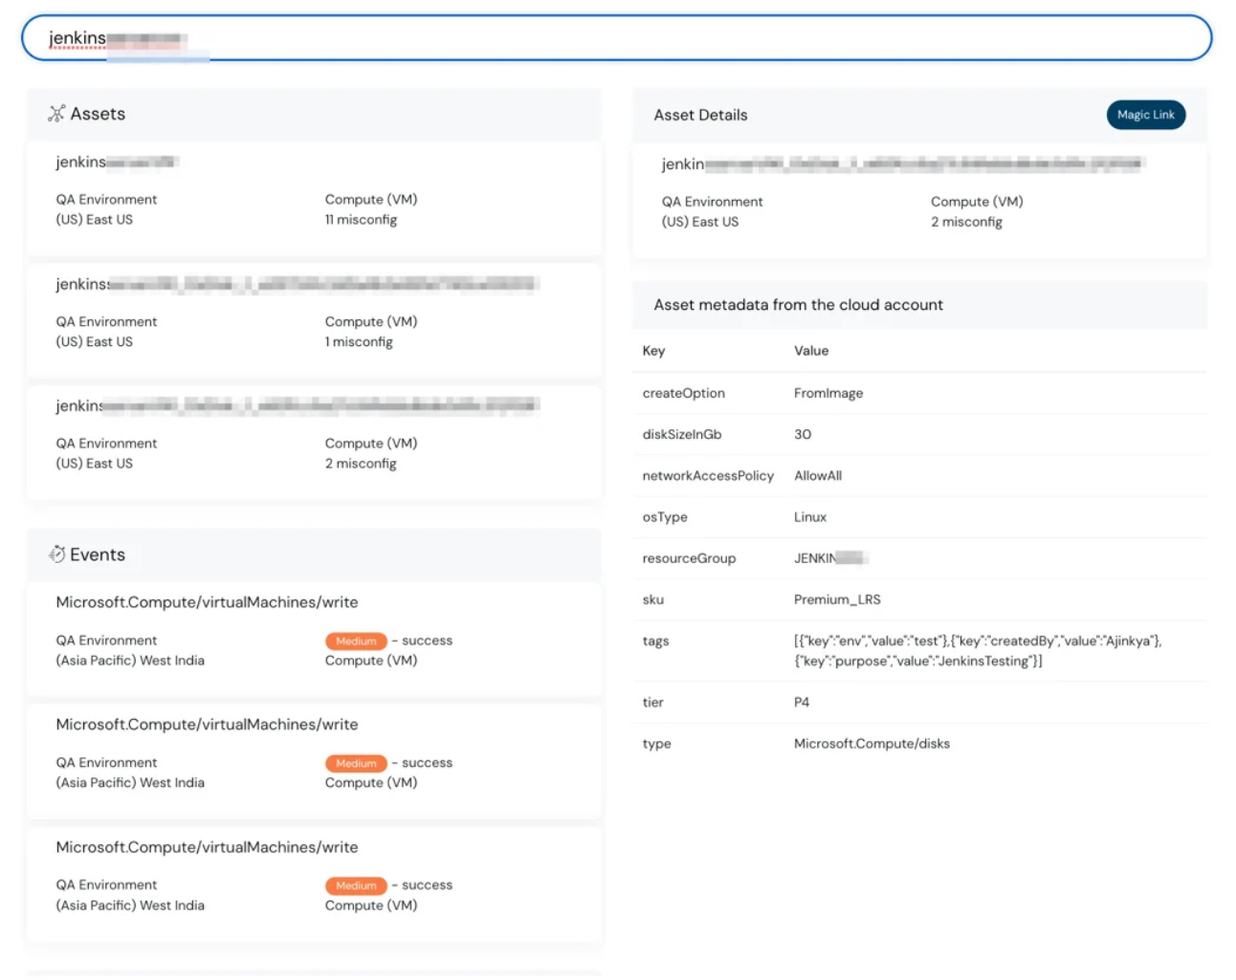Click the Assets network graph icon
Screen dimensions: 1236x980
[57, 112]
